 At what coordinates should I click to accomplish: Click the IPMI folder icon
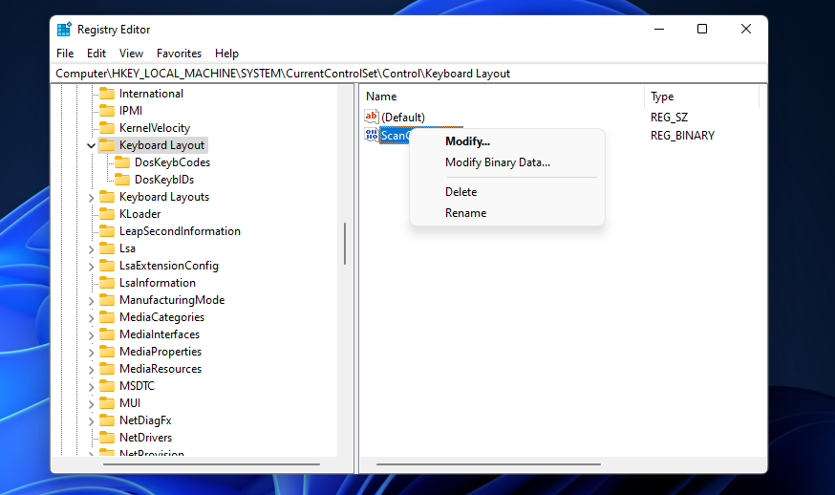click(x=107, y=111)
